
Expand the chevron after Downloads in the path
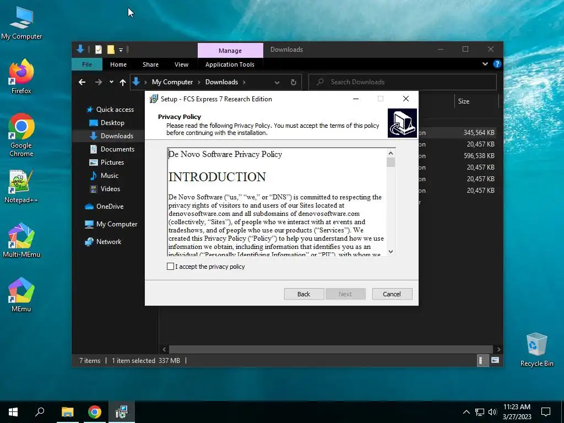click(x=244, y=82)
